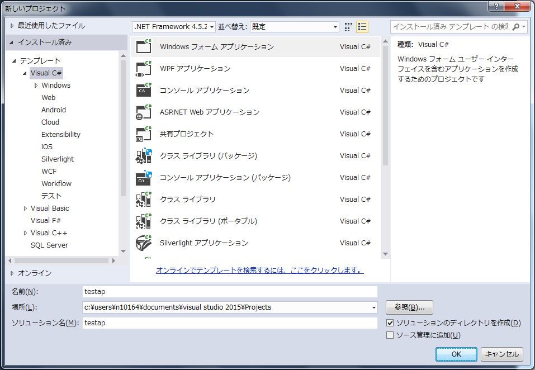Collapse the インストール済み section
The height and width of the screenshot is (370, 535).
tap(12, 42)
